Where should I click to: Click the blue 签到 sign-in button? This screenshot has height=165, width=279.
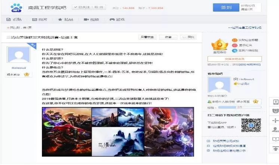click(x=226, y=7)
